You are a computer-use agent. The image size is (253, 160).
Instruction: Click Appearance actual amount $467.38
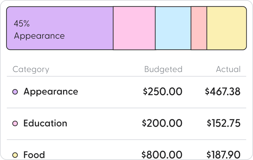pos(223,92)
